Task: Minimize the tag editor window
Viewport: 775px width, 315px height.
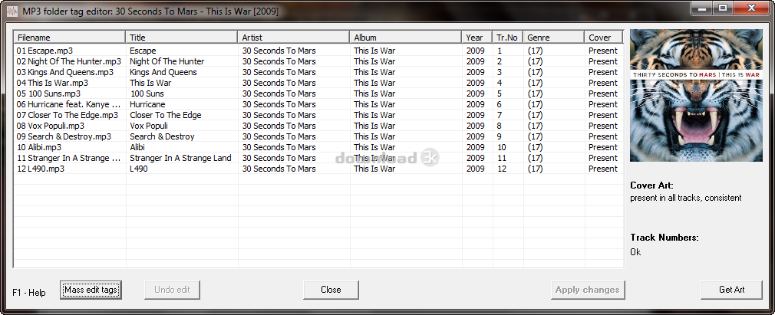Action: click(x=702, y=8)
